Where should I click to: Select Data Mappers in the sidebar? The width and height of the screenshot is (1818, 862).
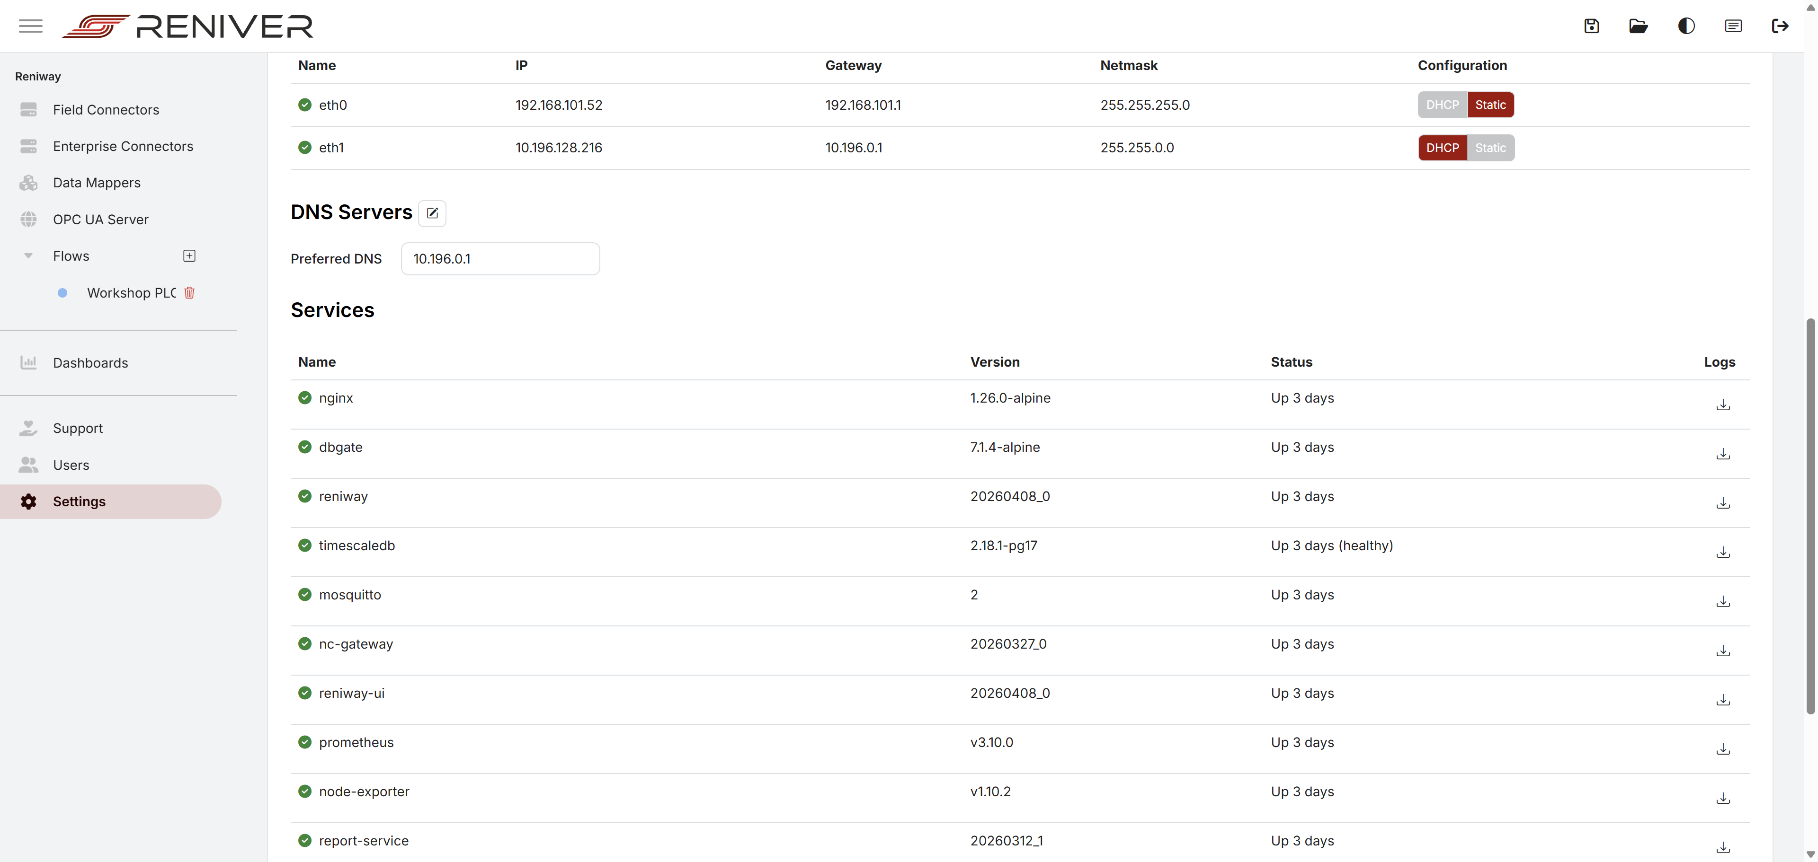coord(97,182)
